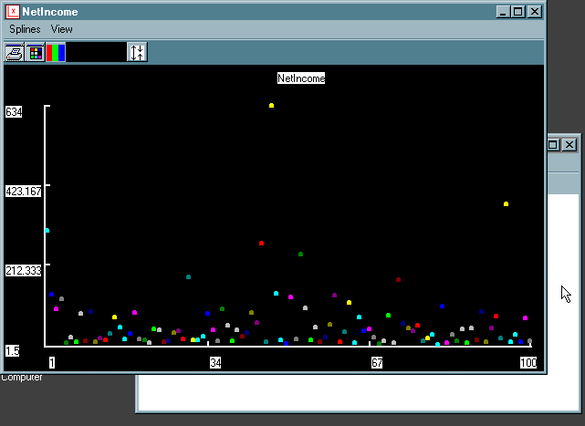Click the 634 y-axis label
Image resolution: width=585 pixels, height=426 pixels.
[14, 111]
